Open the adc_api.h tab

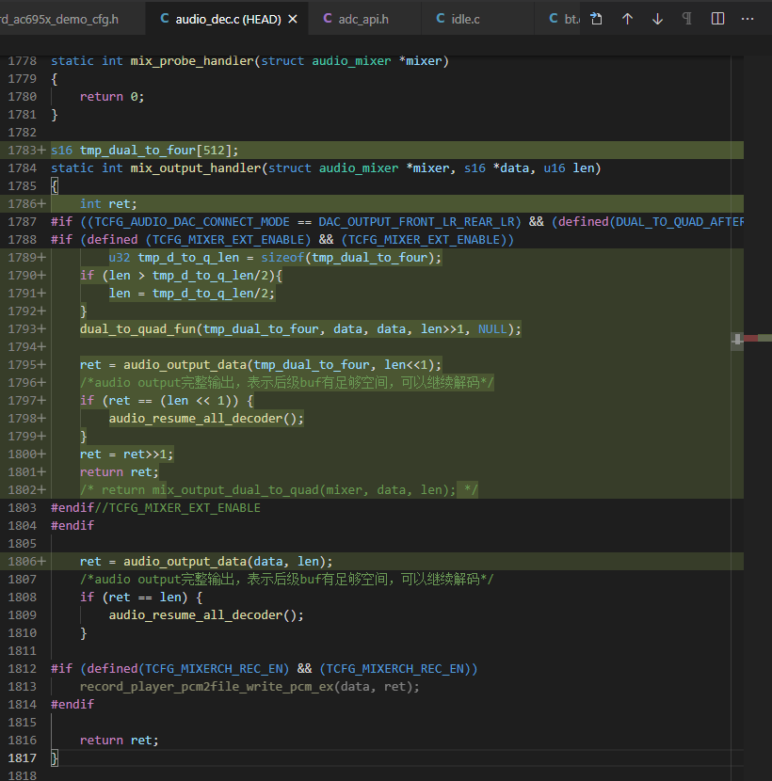pyautogui.click(x=365, y=19)
